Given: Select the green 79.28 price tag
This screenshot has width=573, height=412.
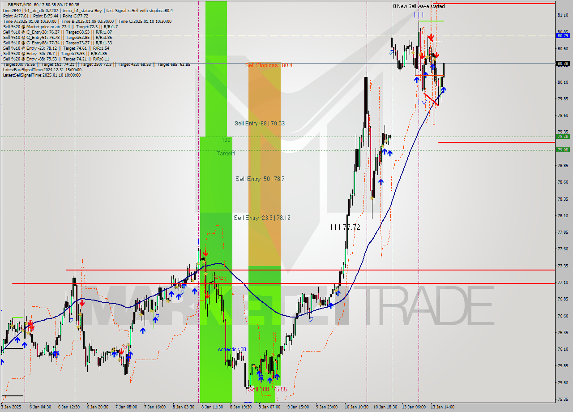Looking at the screenshot, I should pos(563,136).
